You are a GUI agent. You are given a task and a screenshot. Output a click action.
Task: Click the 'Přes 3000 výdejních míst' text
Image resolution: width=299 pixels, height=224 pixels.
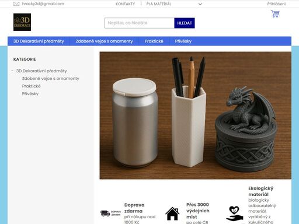click(x=198, y=211)
